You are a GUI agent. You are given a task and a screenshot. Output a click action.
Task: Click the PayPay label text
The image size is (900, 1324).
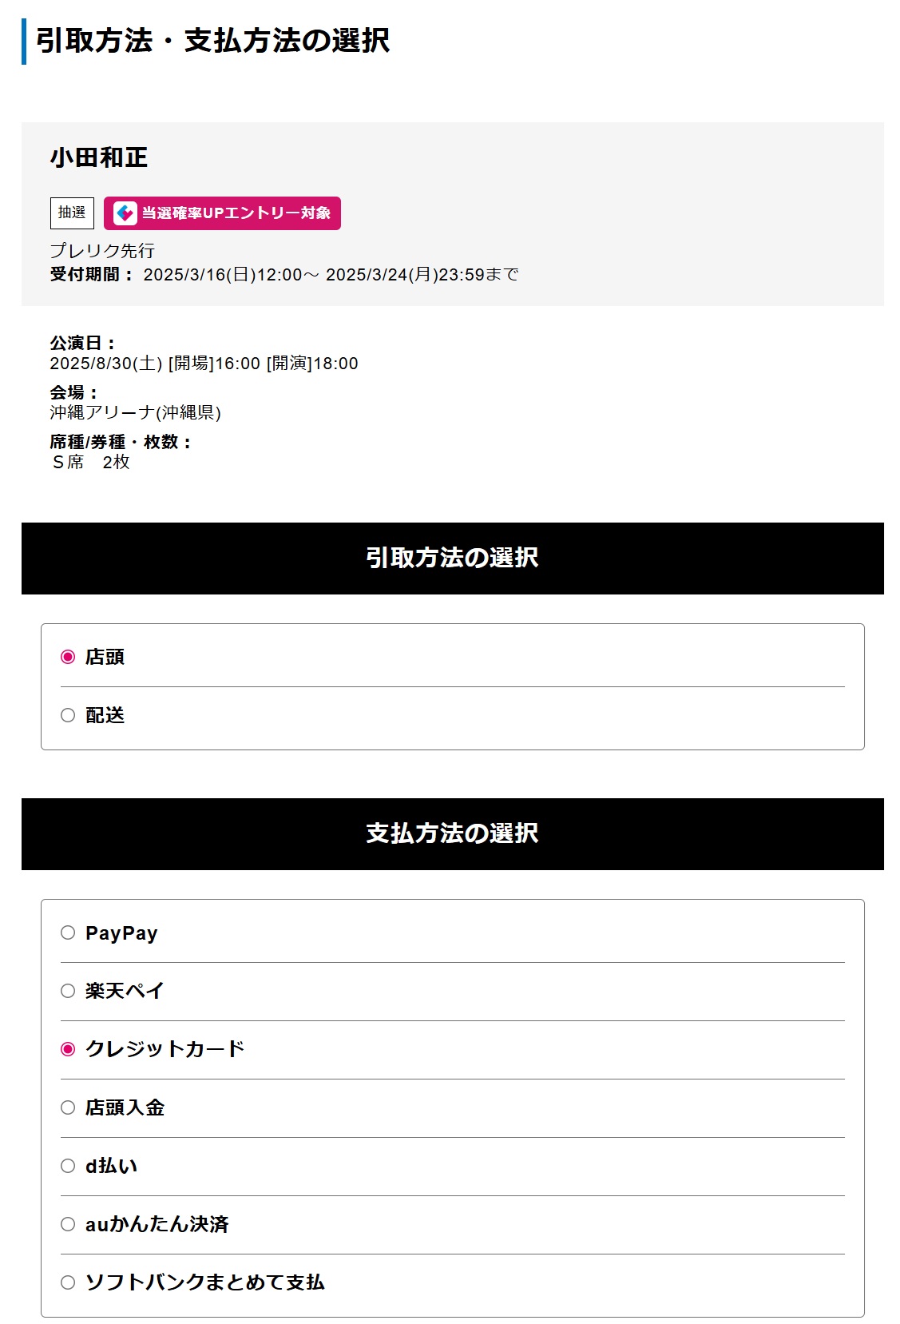click(x=121, y=933)
